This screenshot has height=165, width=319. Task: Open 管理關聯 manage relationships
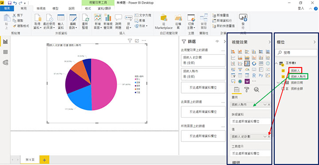click(203, 22)
